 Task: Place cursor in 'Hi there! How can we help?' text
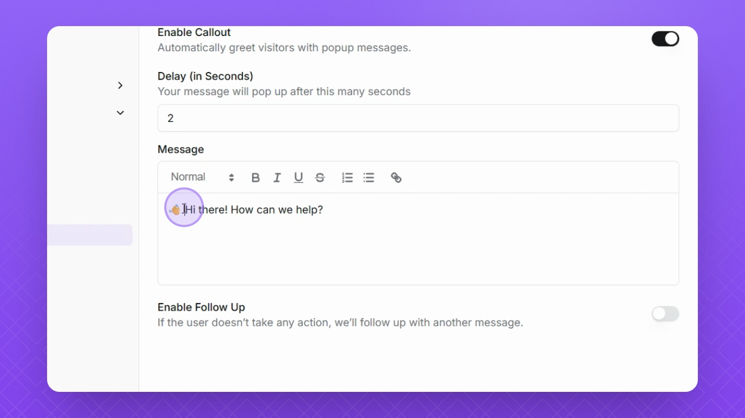[x=254, y=210]
